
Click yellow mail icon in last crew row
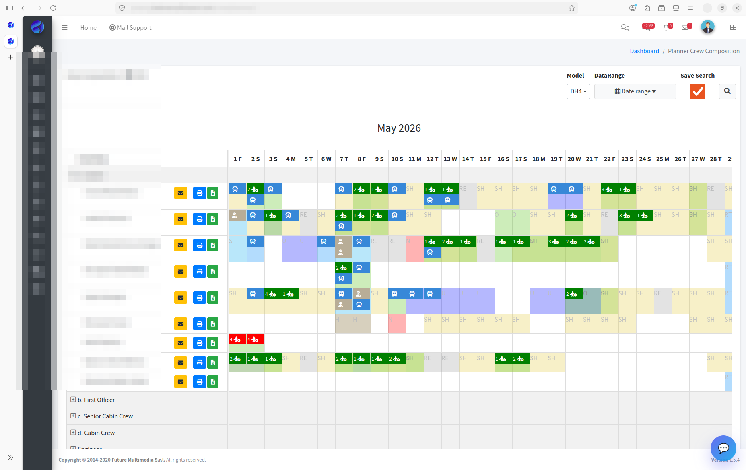pyautogui.click(x=181, y=382)
